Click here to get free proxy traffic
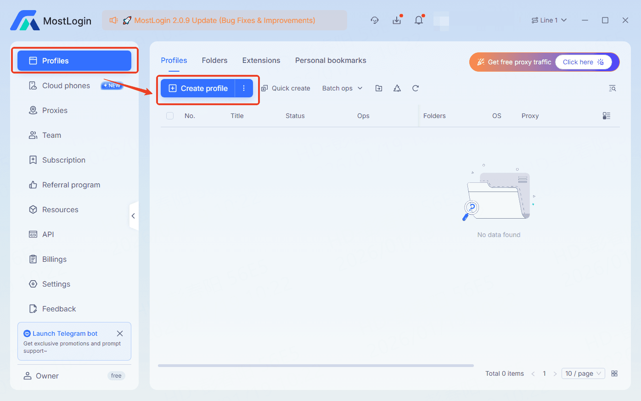641x401 pixels. [x=583, y=62]
